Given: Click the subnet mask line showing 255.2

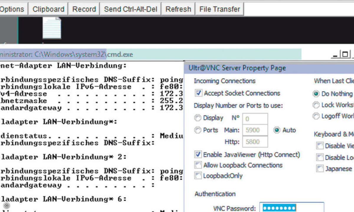Looking at the screenshot, I should [91, 101].
